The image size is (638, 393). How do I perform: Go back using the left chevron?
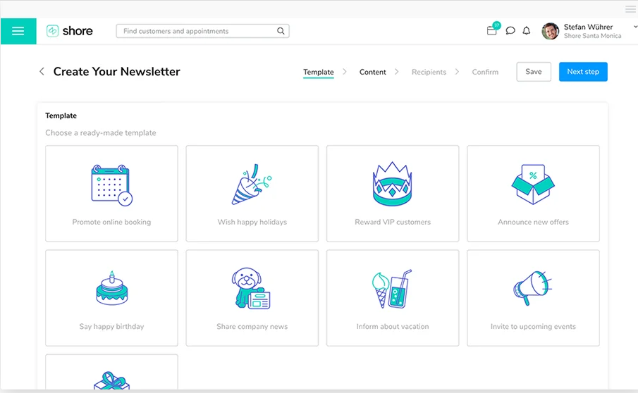tap(42, 72)
